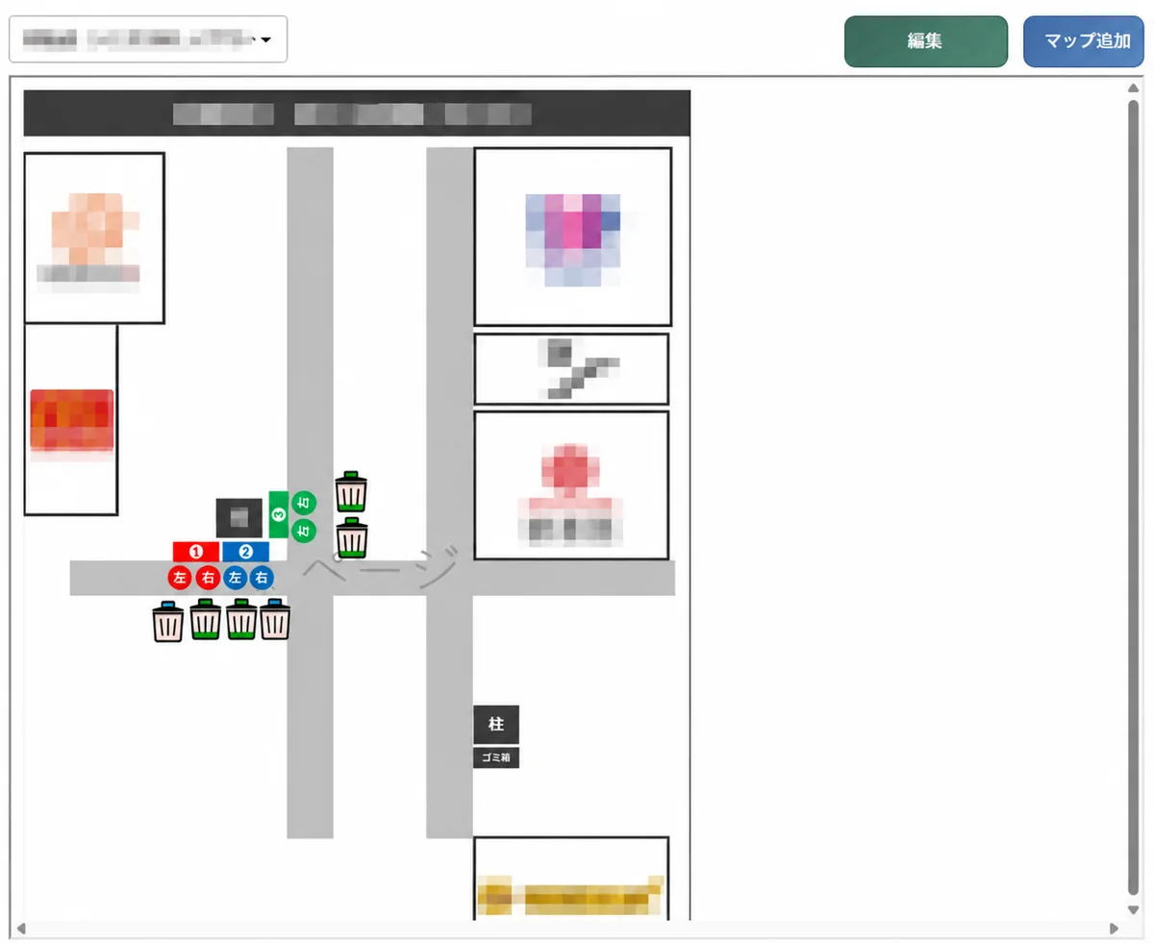This screenshot has width=1154, height=943.
Task: Click the blue 右 circle marker
Action: 261,578
